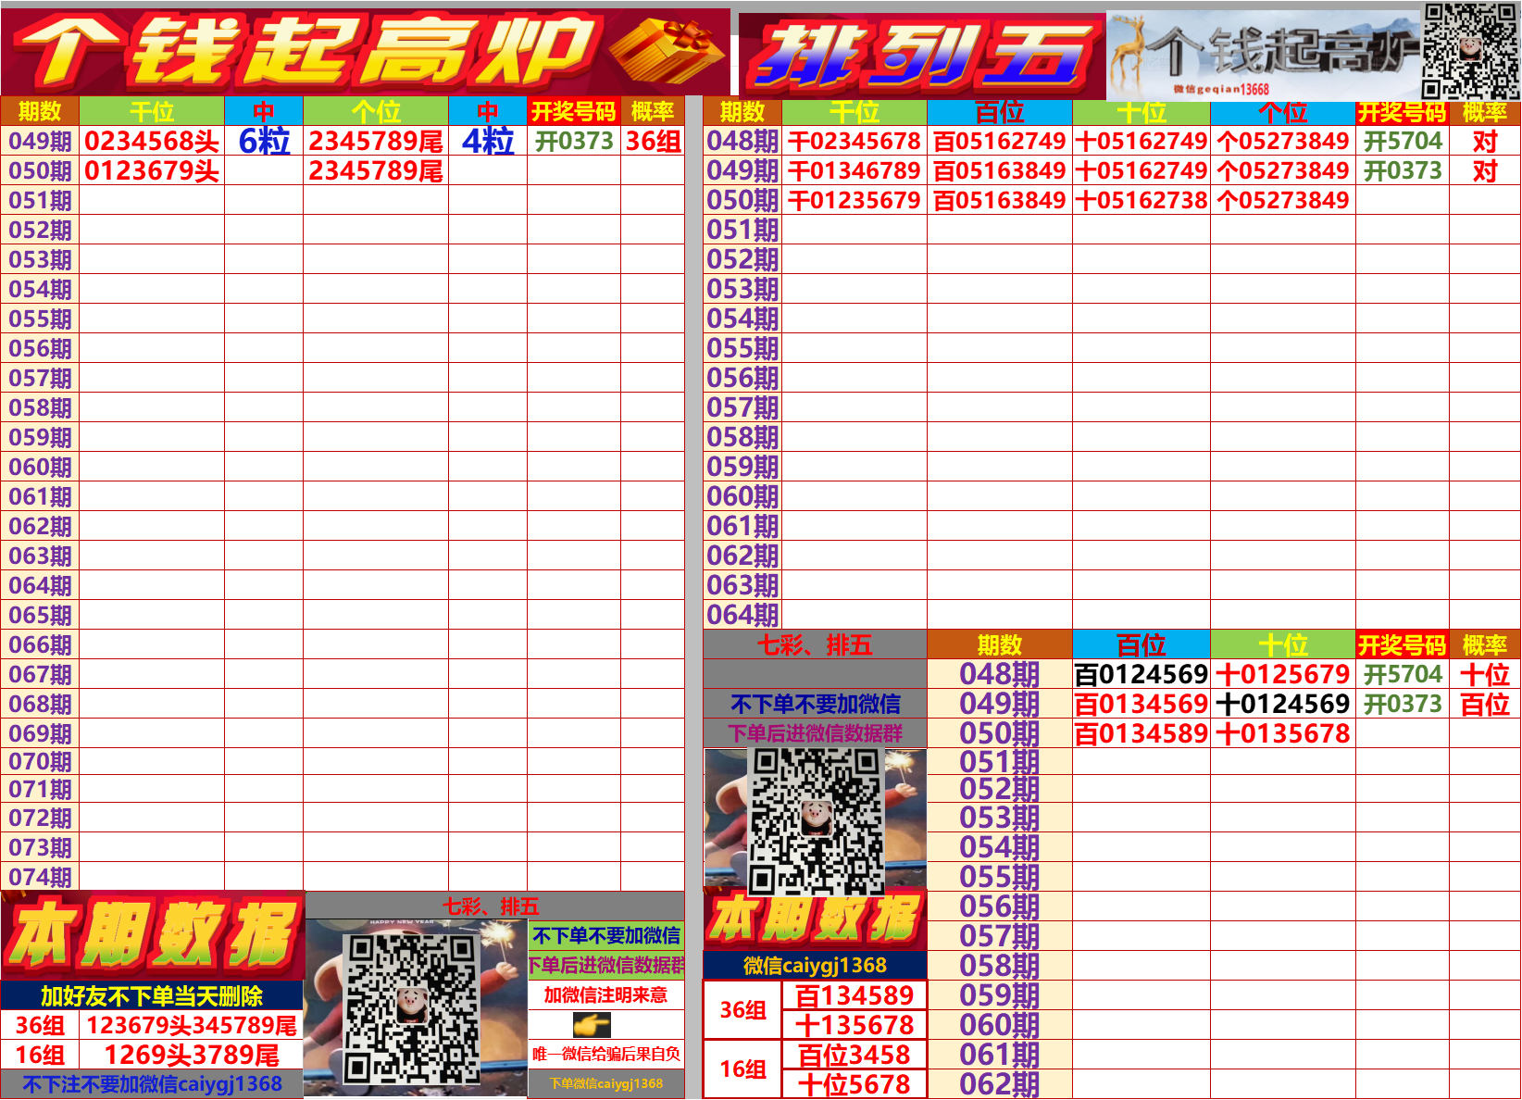Select the entry 十位5678
Image resolution: width=1522 pixels, height=1100 pixels.
point(855,1084)
